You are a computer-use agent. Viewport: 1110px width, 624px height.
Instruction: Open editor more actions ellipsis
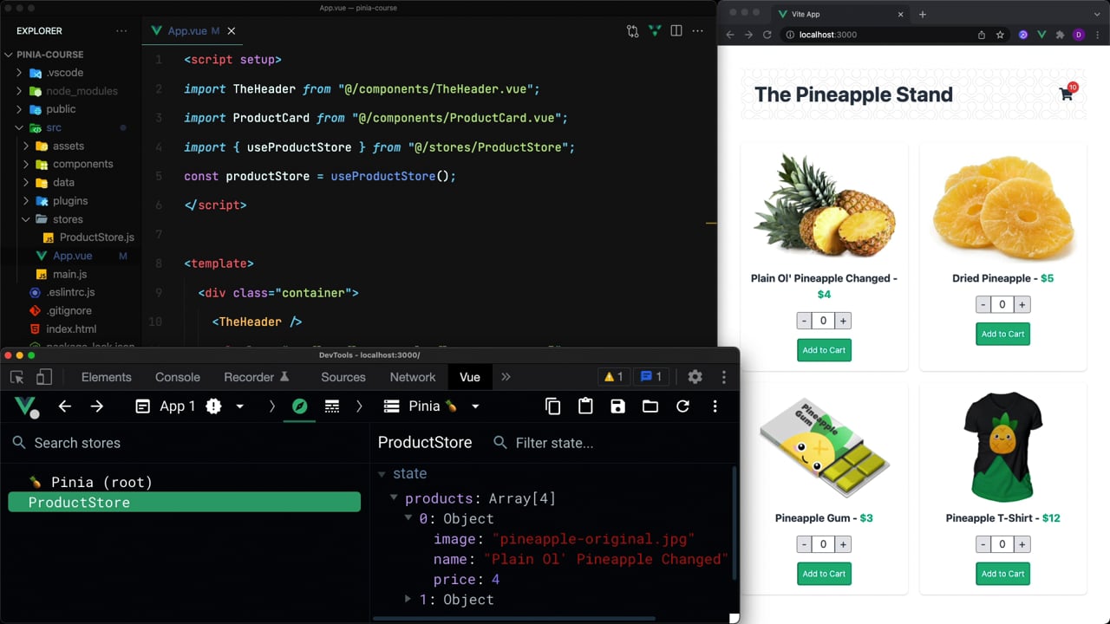pos(698,30)
